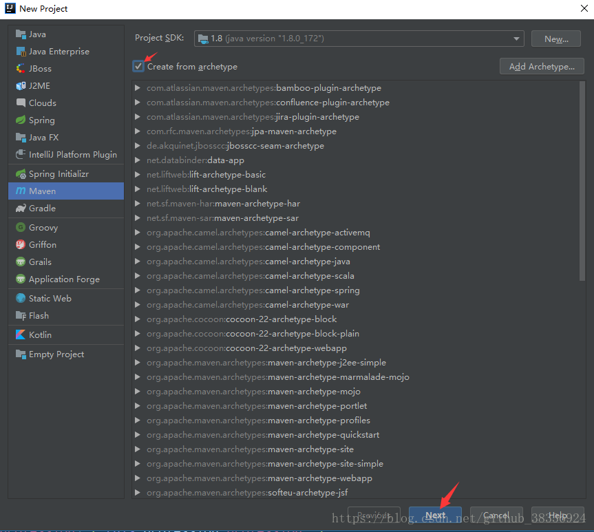Click the Static Web globe icon
This screenshot has width=594, height=532.
(21, 298)
